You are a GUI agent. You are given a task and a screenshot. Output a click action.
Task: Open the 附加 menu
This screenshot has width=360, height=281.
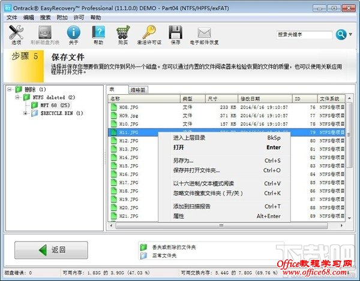[62, 17]
